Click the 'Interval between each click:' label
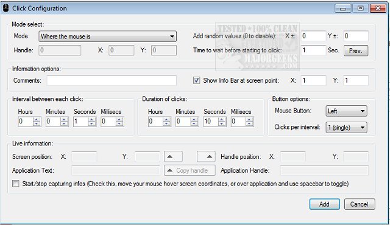Viewport: 390px width, 225px height. [x=48, y=99]
